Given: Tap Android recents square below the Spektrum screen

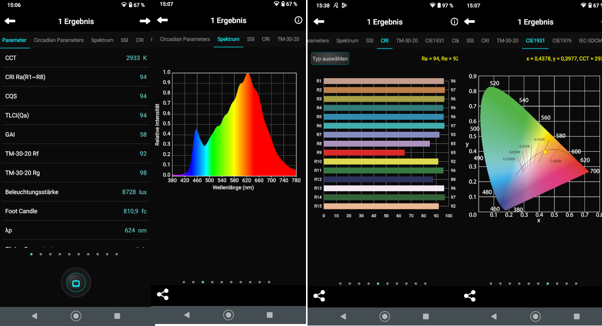Looking at the screenshot, I should click(270, 315).
